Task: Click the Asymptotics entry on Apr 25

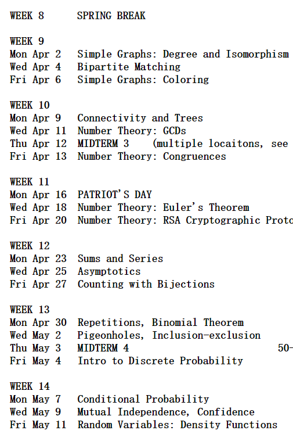Action: click(109, 271)
